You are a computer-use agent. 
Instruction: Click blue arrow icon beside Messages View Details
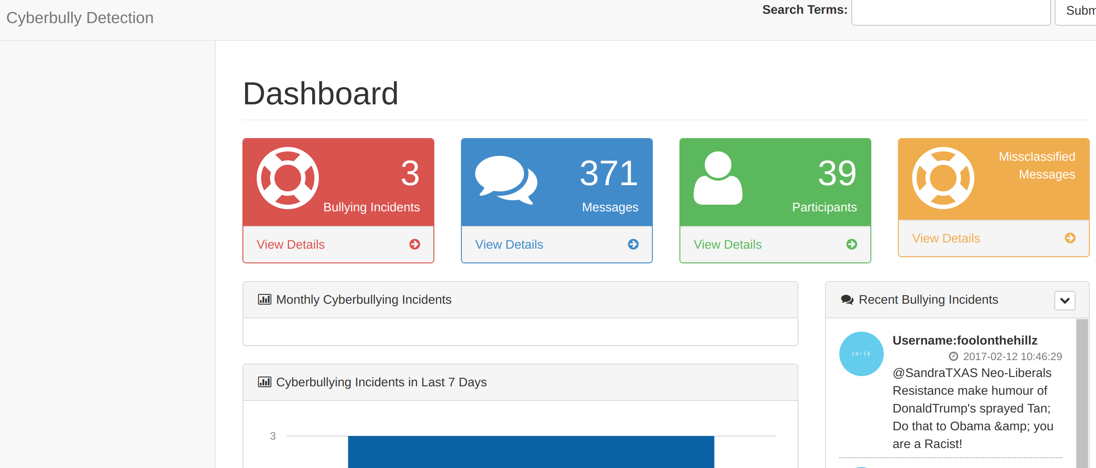633,244
